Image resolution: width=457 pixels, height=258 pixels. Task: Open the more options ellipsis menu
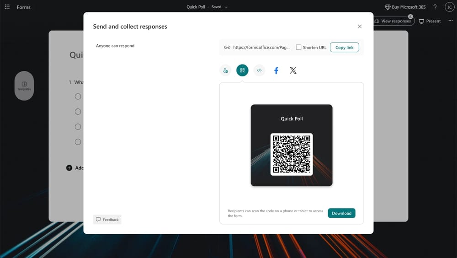point(451,21)
